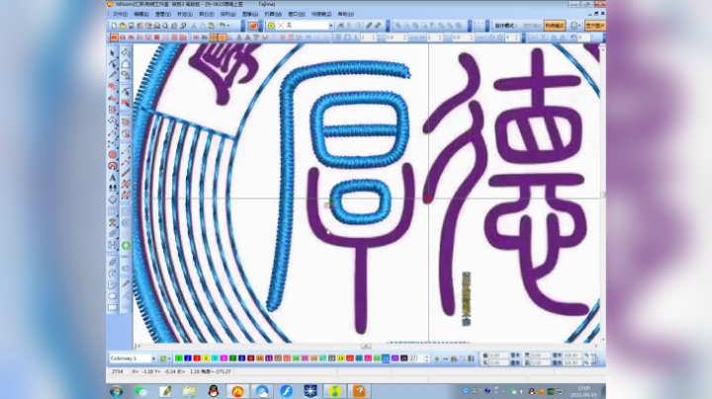This screenshot has height=399, width=712.
Task: Open QQ penguin taskbar icon
Action: pos(213,391)
